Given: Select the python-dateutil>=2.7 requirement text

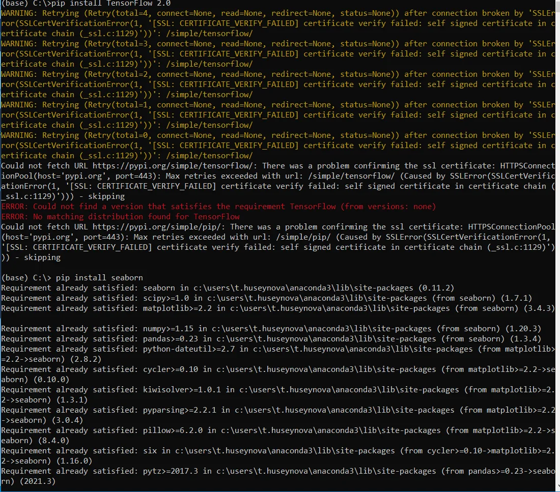Looking at the screenshot, I should (x=186, y=349).
